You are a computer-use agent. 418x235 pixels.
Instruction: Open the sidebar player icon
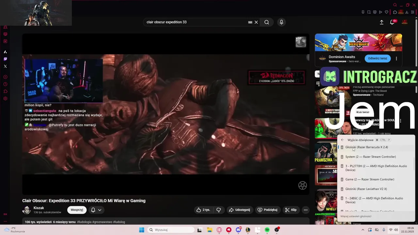[x=5, y=77]
